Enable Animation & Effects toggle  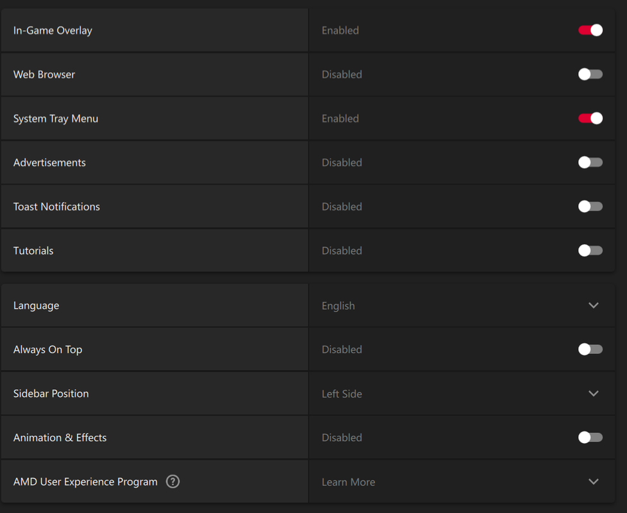tap(590, 437)
